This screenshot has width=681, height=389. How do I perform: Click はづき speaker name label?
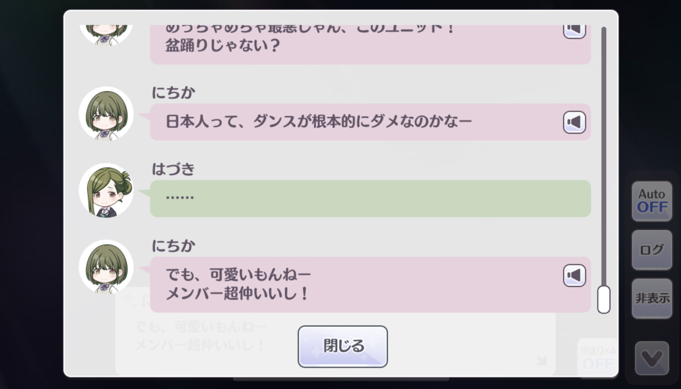pyautogui.click(x=173, y=169)
